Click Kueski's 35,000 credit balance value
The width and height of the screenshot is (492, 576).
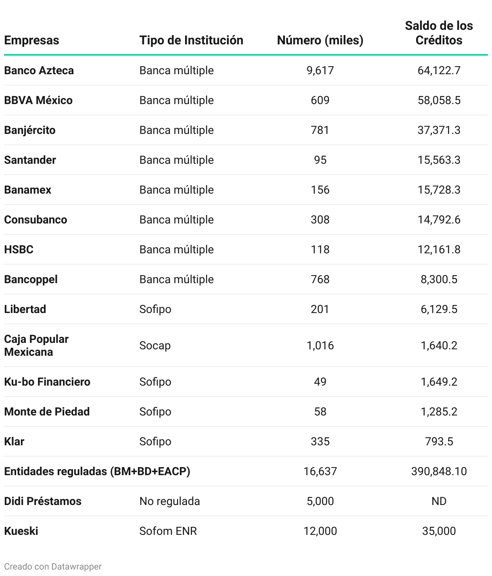pos(439,531)
